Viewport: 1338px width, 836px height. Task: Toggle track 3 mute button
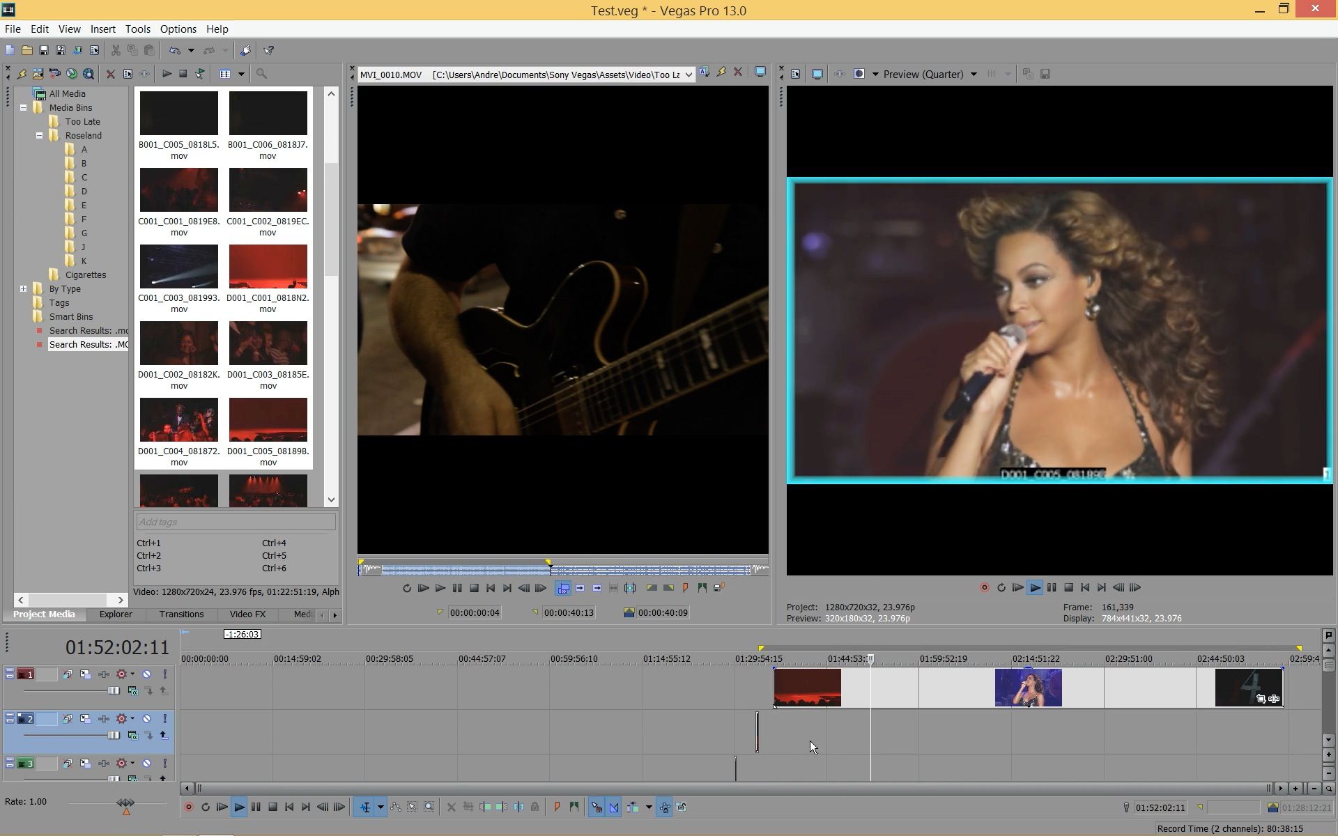[146, 762]
